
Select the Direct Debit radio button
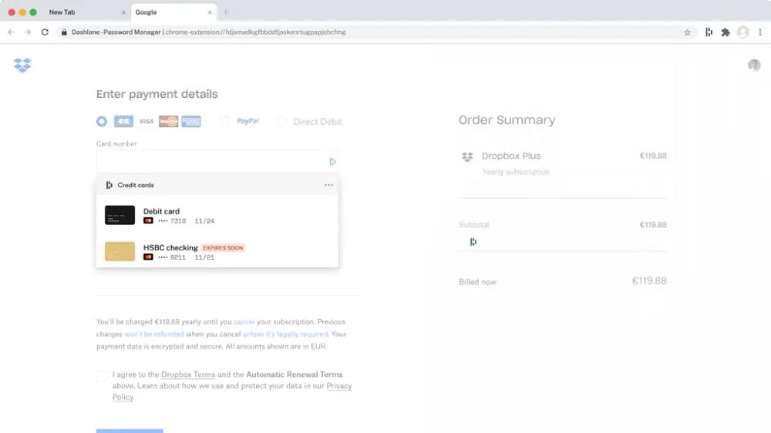(281, 122)
